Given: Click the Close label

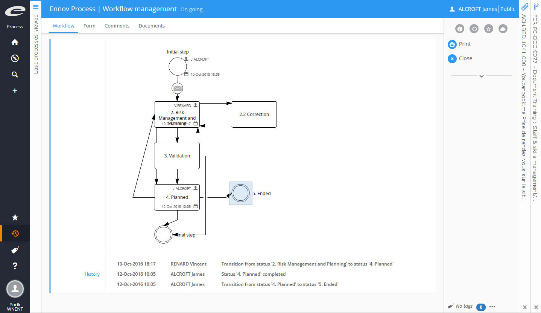Looking at the screenshot, I should point(465,58).
